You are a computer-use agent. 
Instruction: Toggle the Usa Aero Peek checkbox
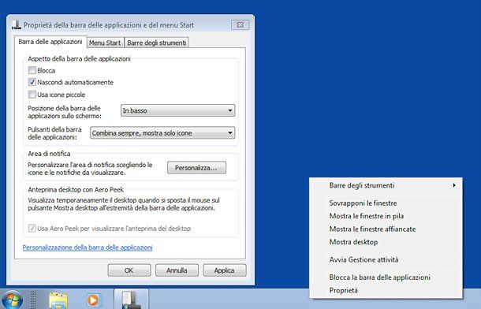point(32,229)
